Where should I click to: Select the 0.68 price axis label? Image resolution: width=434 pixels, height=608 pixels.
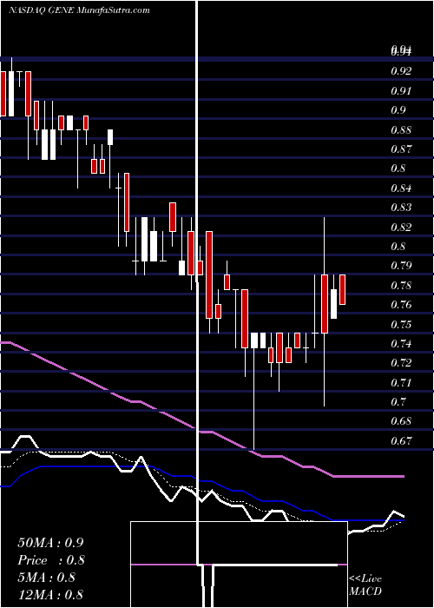point(401,421)
